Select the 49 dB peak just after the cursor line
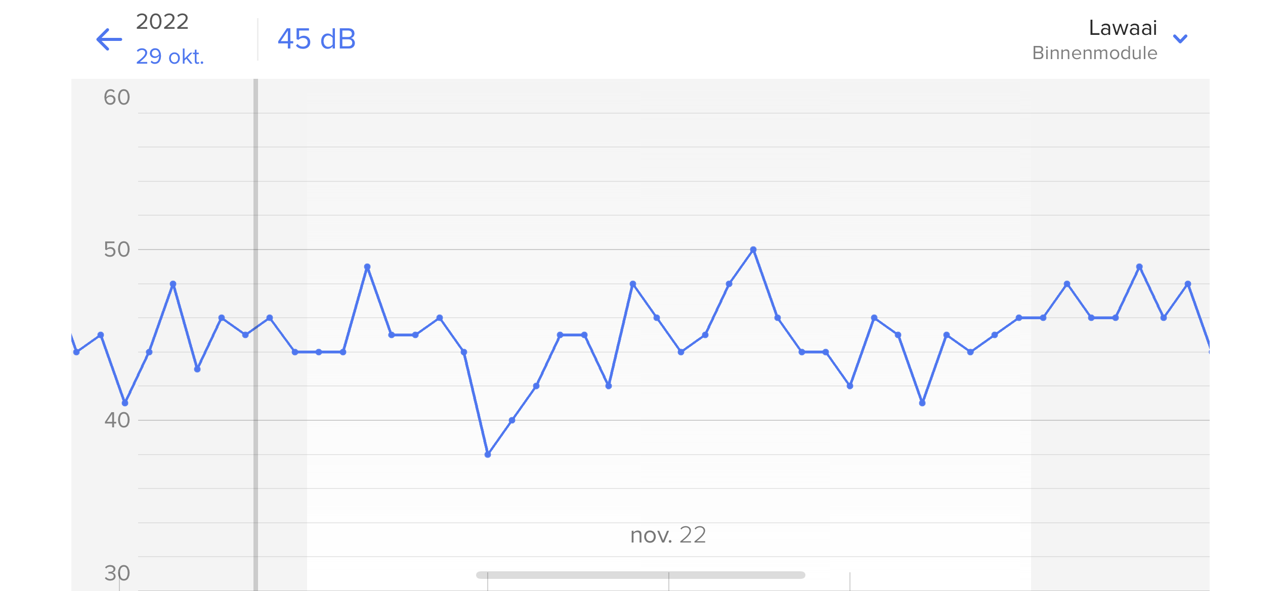Image resolution: width=1281 pixels, height=591 pixels. 367,267
